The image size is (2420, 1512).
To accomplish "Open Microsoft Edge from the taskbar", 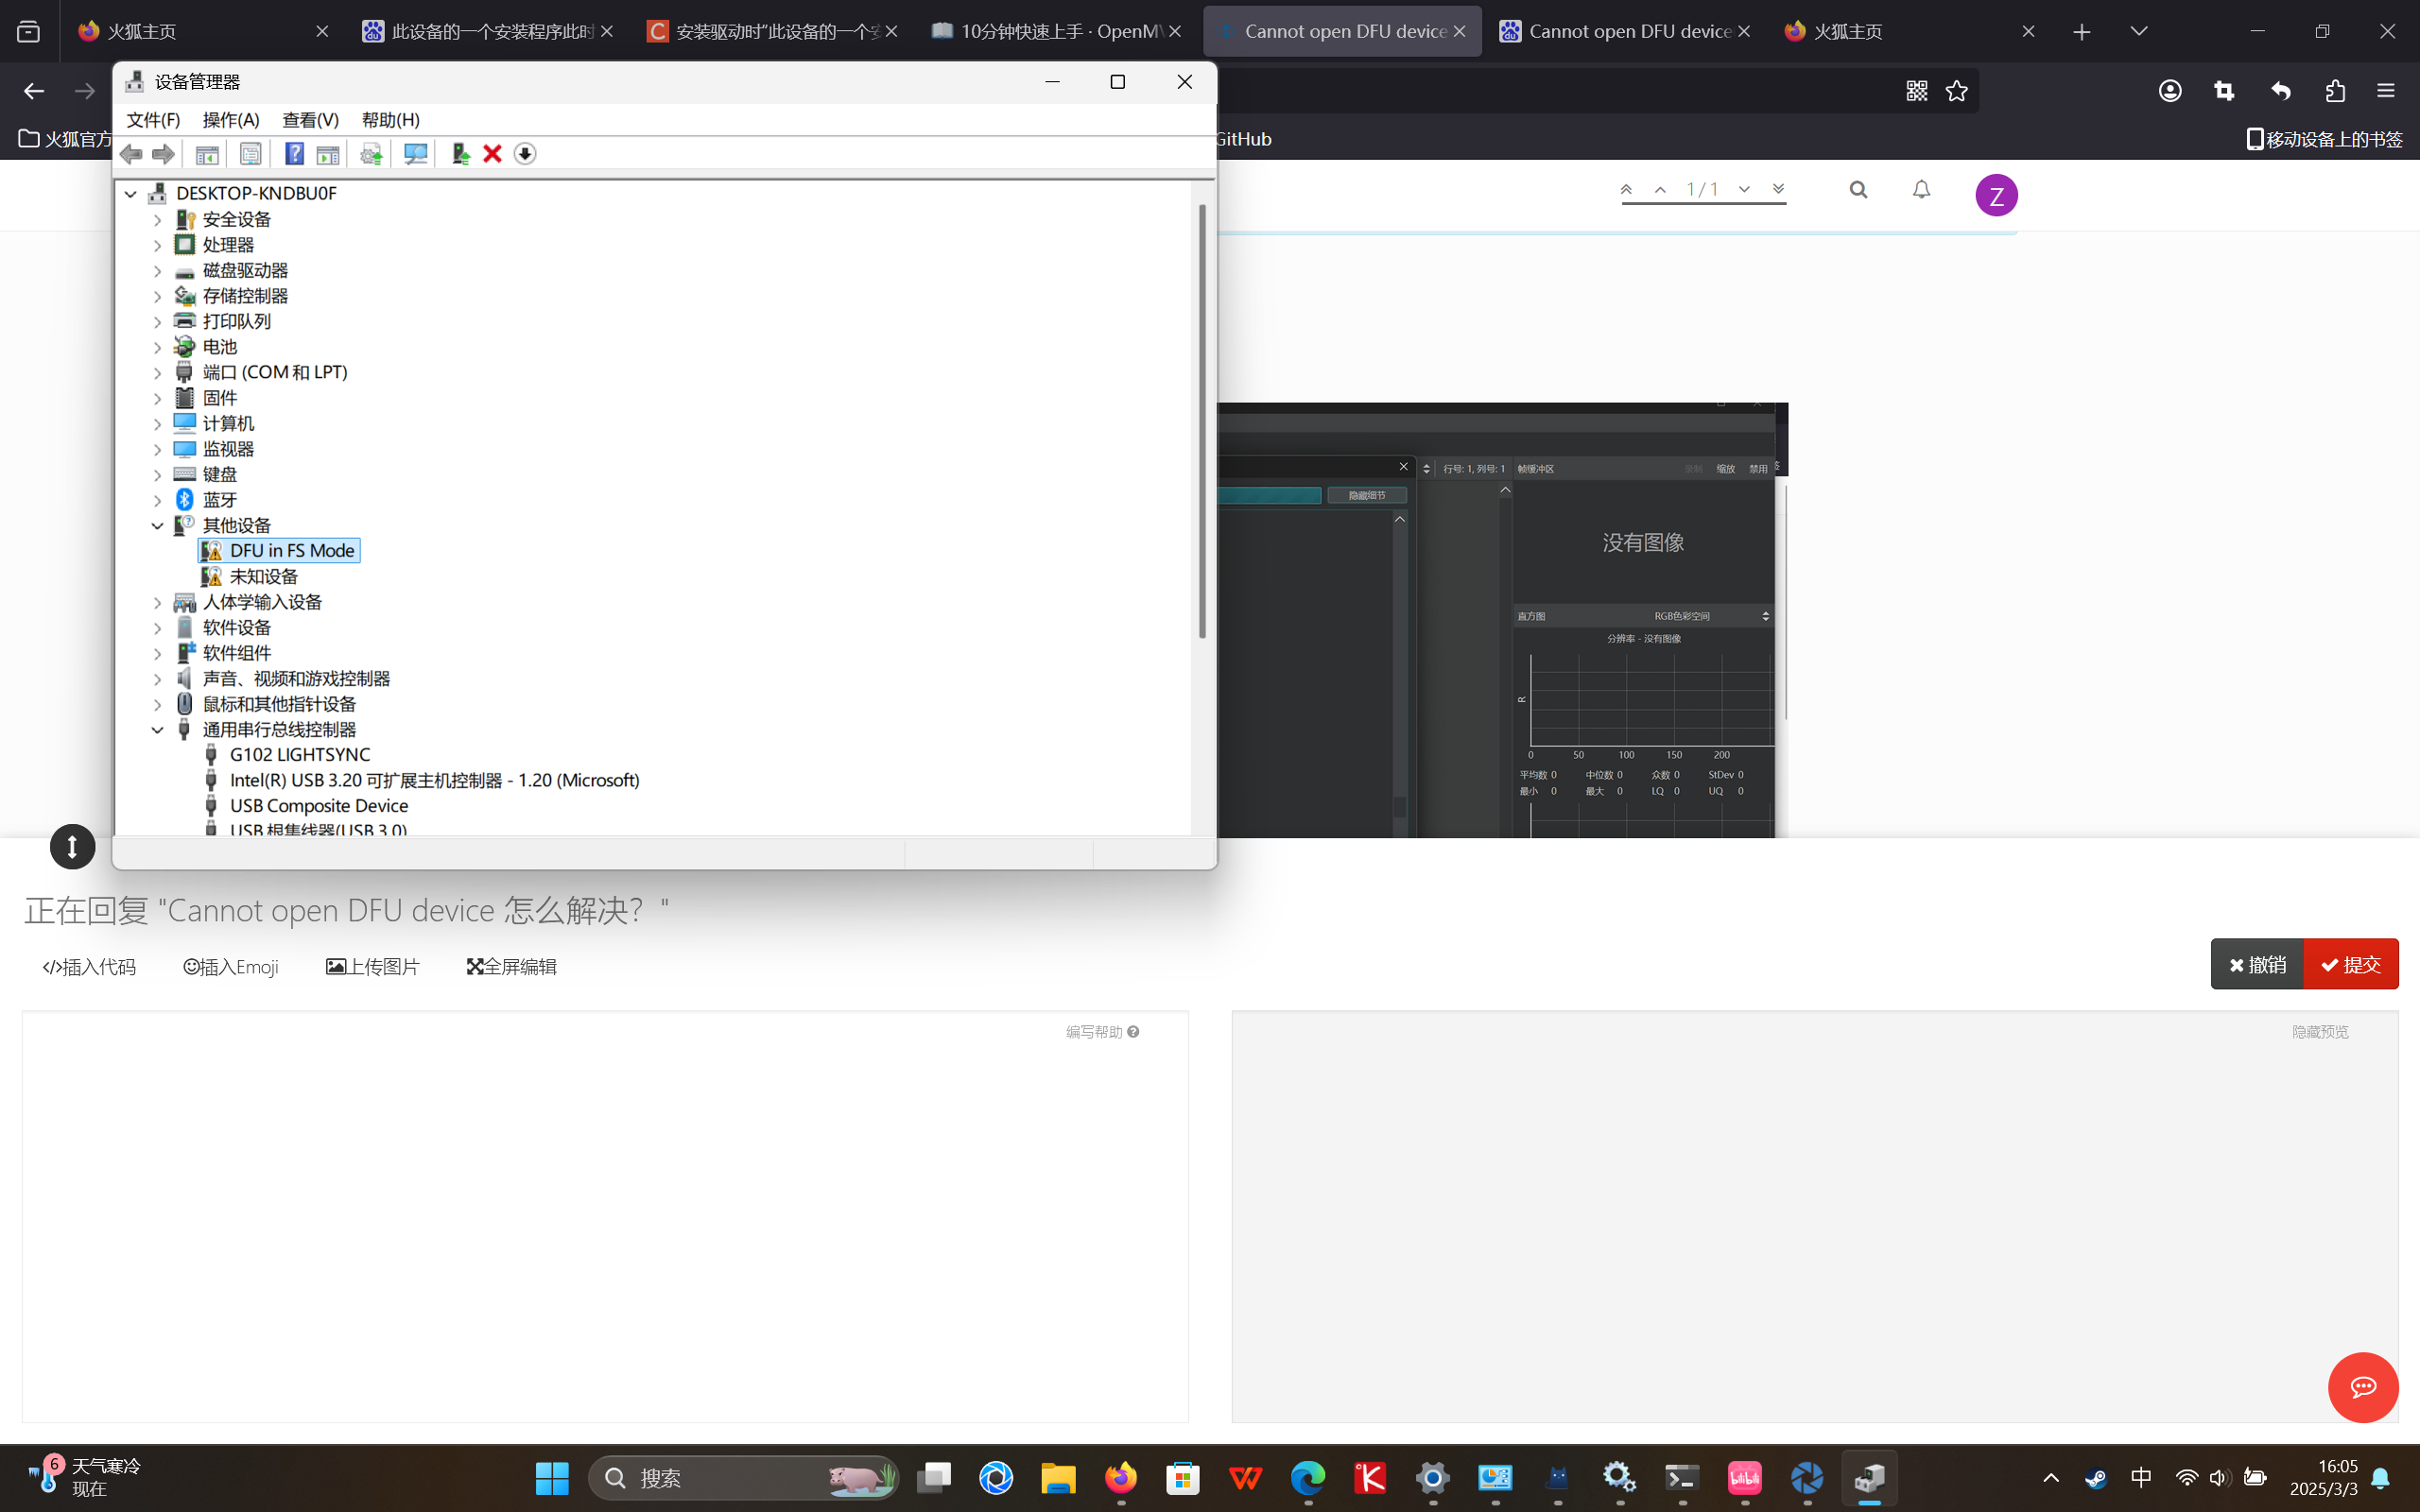I will click(1308, 1478).
